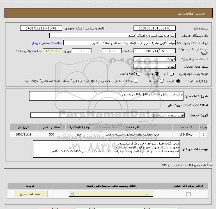This screenshot has width=216, height=209.
Task: Click service name cell چاپ وفعالیت های خدماتی
Action: click(x=132, y=134)
